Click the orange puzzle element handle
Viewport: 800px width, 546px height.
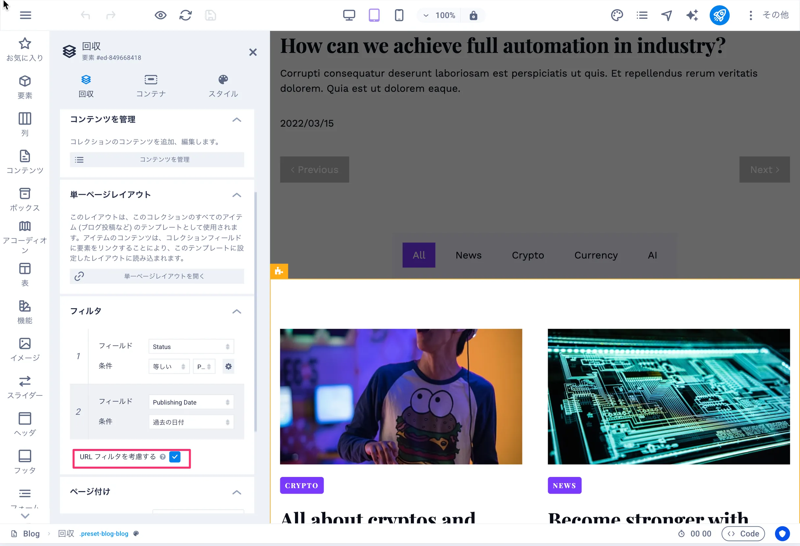(x=279, y=272)
